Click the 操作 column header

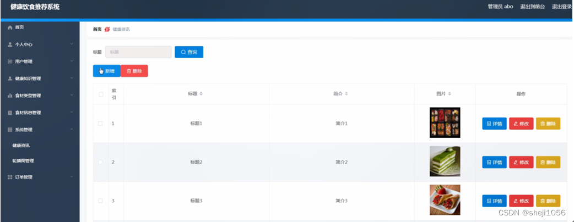(x=521, y=94)
